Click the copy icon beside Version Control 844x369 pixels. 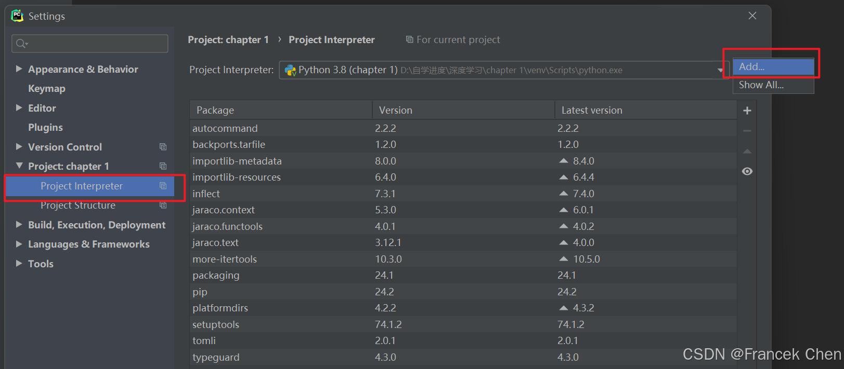[x=163, y=147]
